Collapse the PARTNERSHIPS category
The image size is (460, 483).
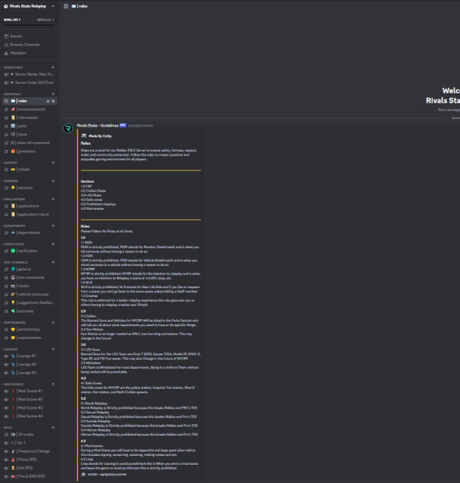(x=14, y=323)
